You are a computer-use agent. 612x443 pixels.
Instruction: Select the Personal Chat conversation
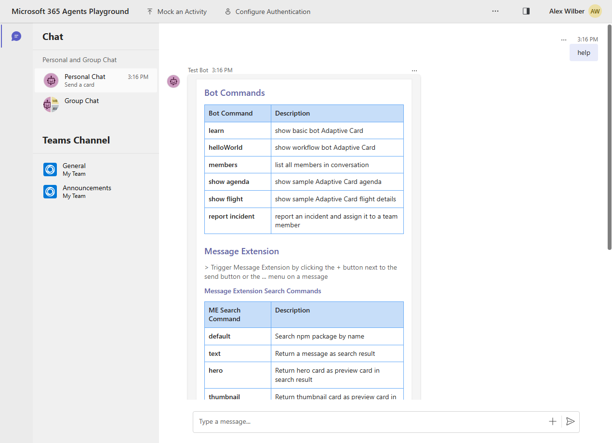pos(96,80)
